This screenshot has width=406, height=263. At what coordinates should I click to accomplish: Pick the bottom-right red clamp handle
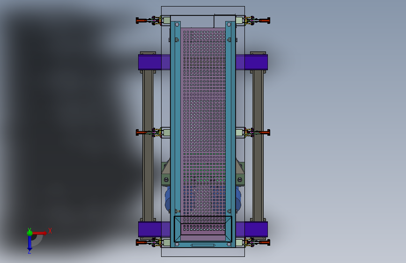(265, 242)
